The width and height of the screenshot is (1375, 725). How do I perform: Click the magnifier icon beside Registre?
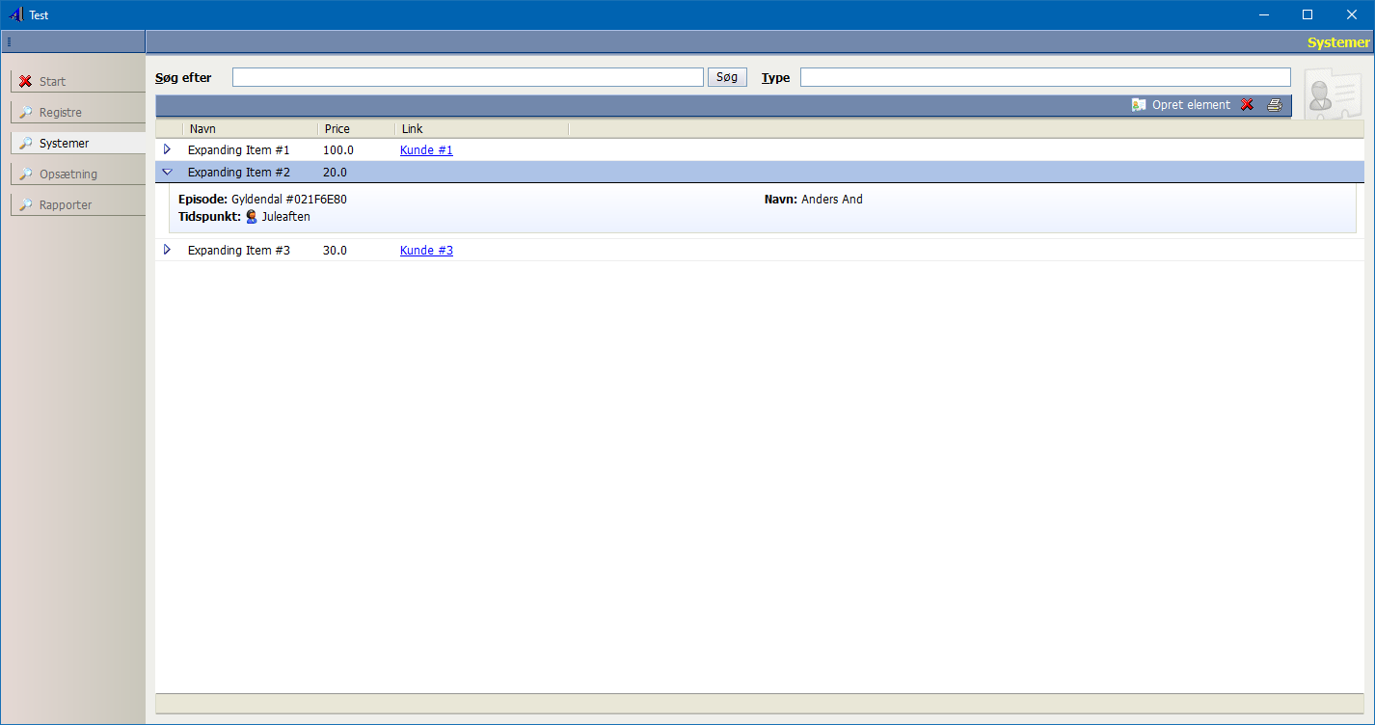pos(26,113)
